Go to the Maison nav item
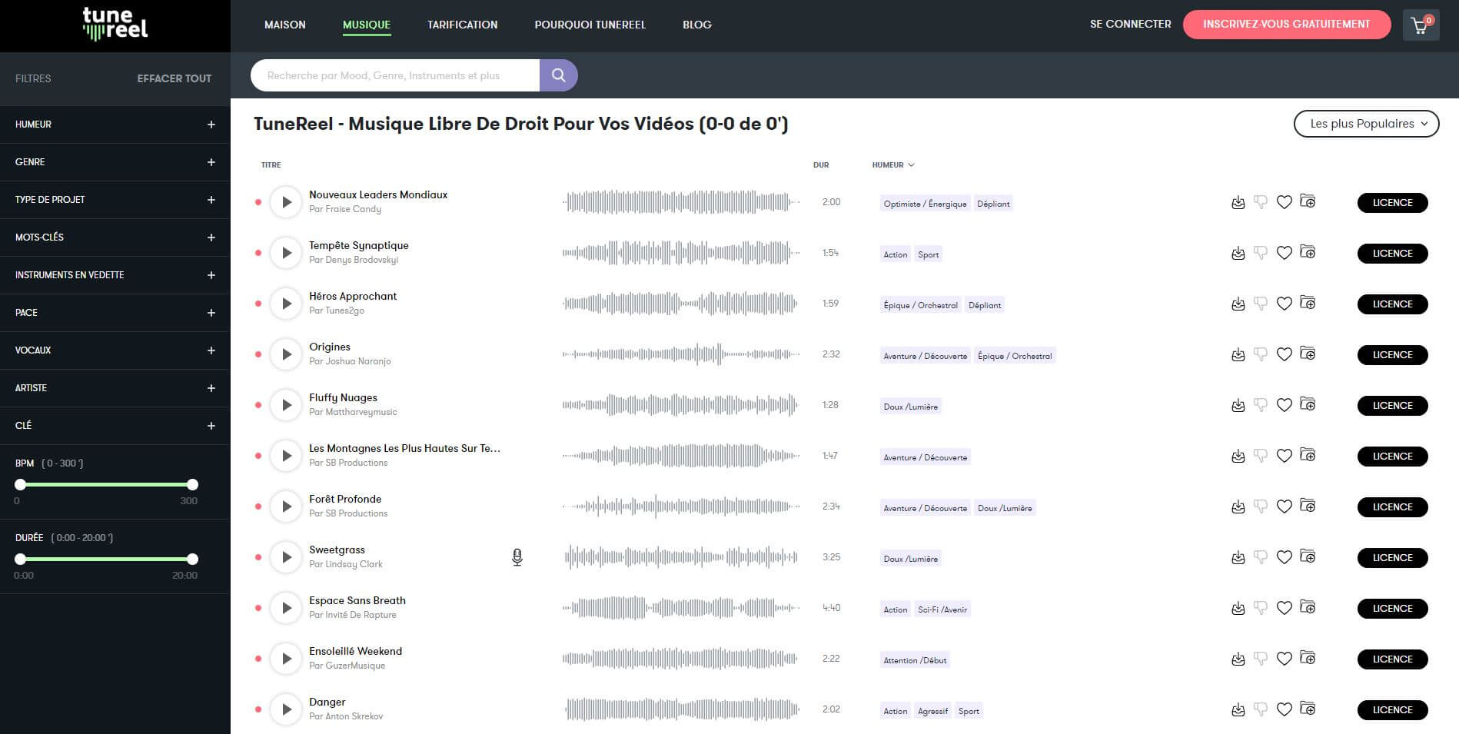The height and width of the screenshot is (734, 1459). click(x=285, y=25)
